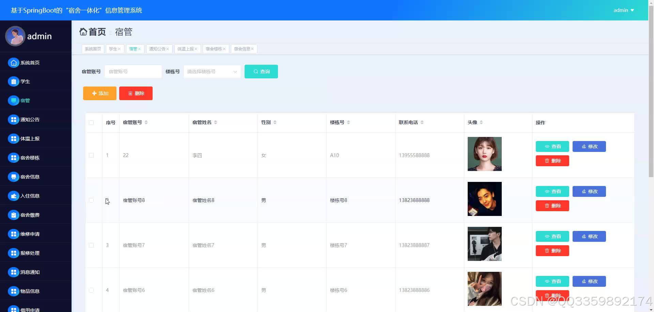Open 李四's avatar thumbnail
The width and height of the screenshot is (654, 312).
pos(485,154)
